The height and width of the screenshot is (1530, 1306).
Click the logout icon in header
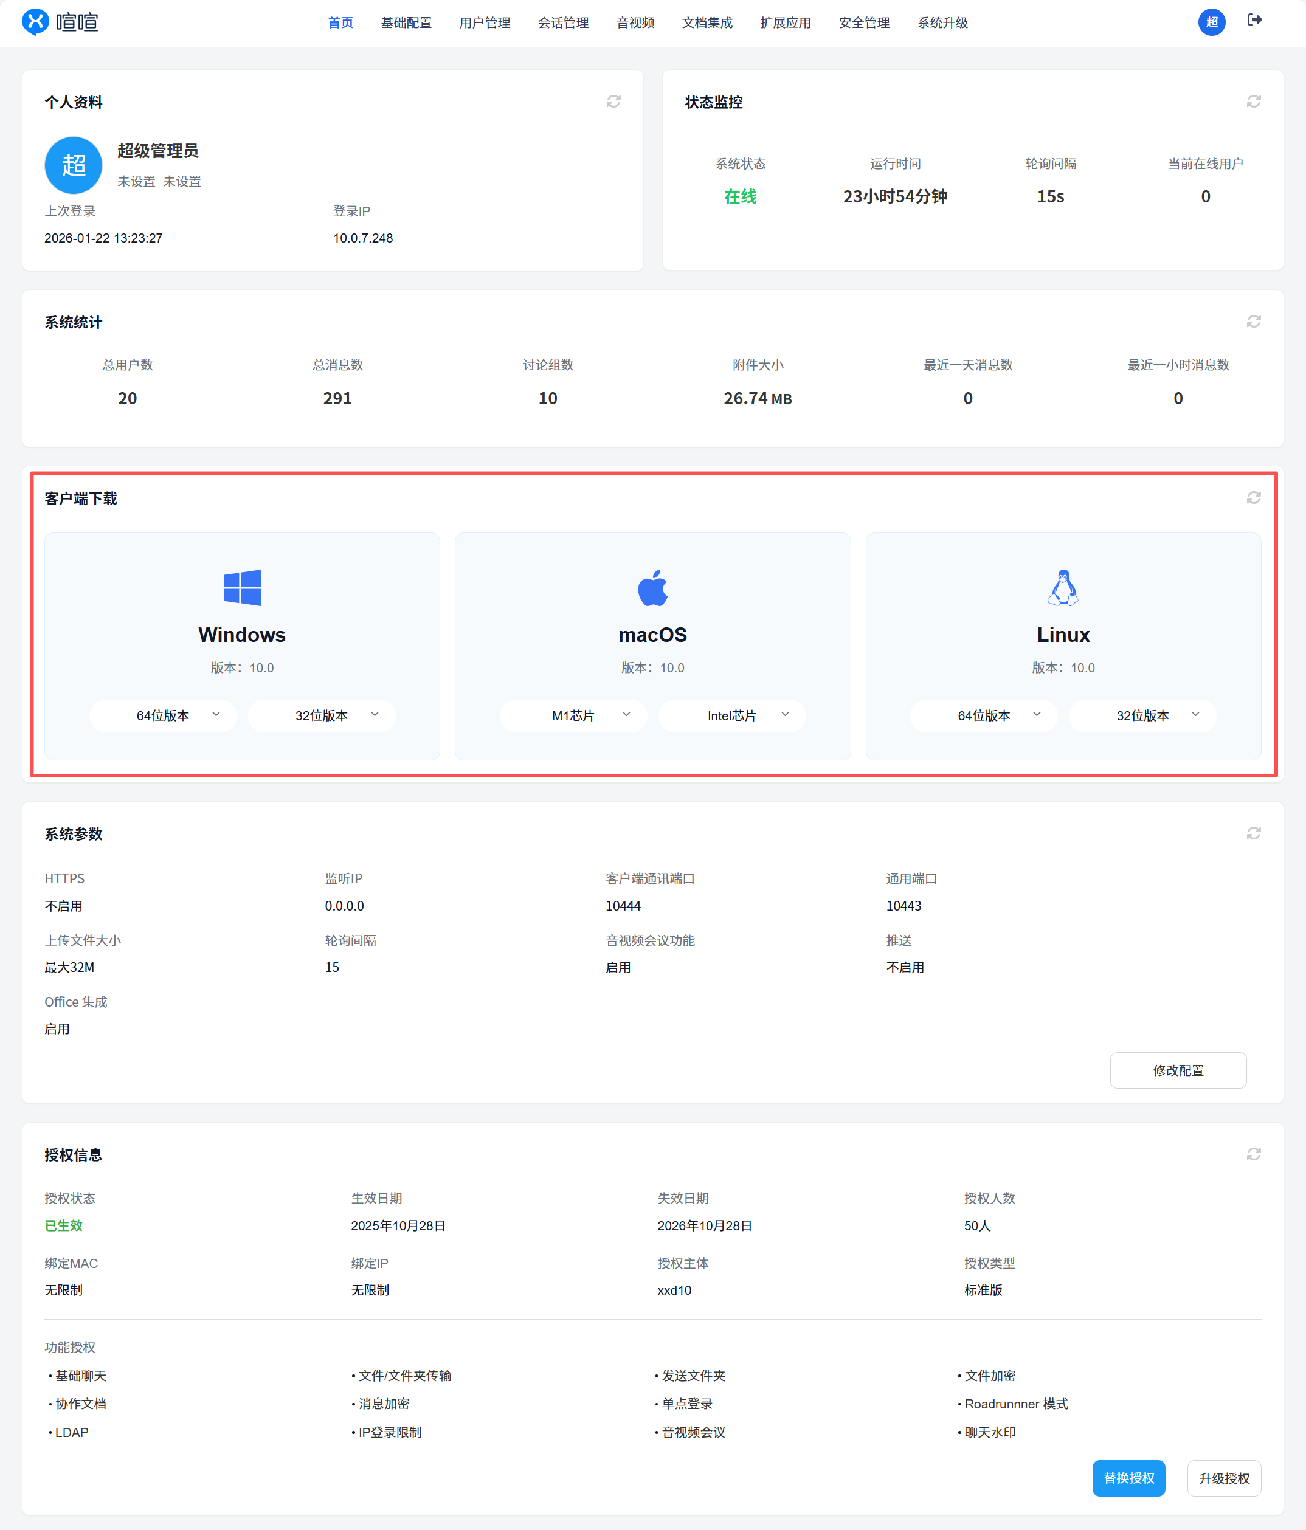click(x=1254, y=21)
